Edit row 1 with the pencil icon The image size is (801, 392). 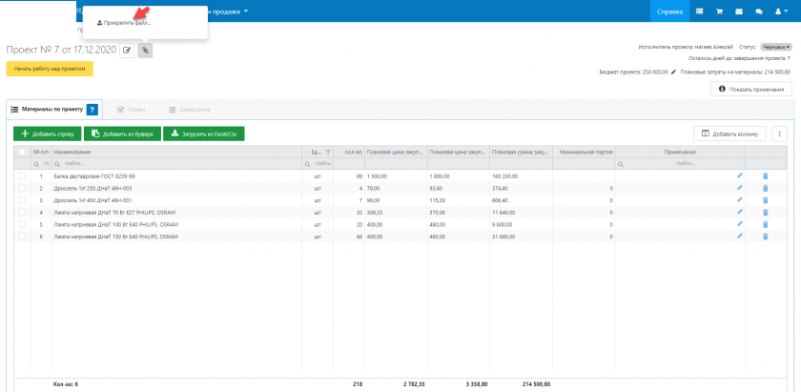coord(739,176)
